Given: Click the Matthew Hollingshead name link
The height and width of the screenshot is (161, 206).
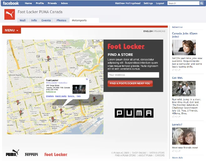Looking at the screenshot, I should 128,3.
